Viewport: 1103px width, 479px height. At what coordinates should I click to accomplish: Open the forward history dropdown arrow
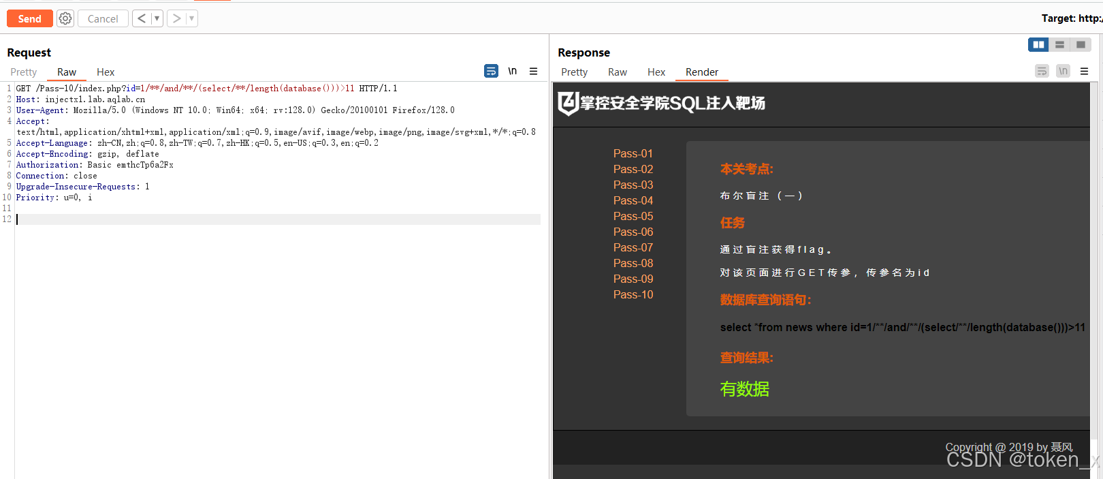point(191,18)
